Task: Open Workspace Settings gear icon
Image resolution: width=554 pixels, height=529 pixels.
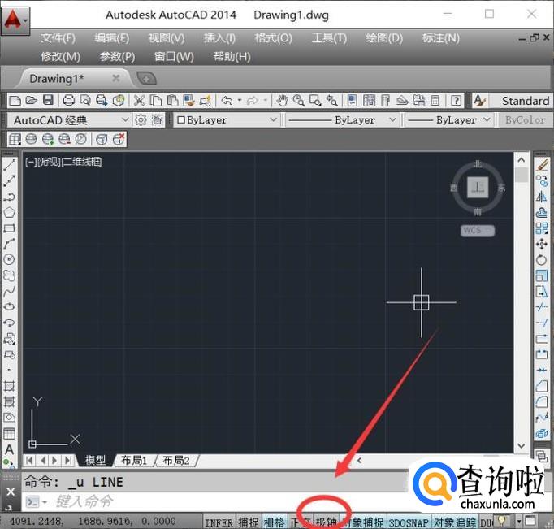Action: pyautogui.click(x=141, y=120)
